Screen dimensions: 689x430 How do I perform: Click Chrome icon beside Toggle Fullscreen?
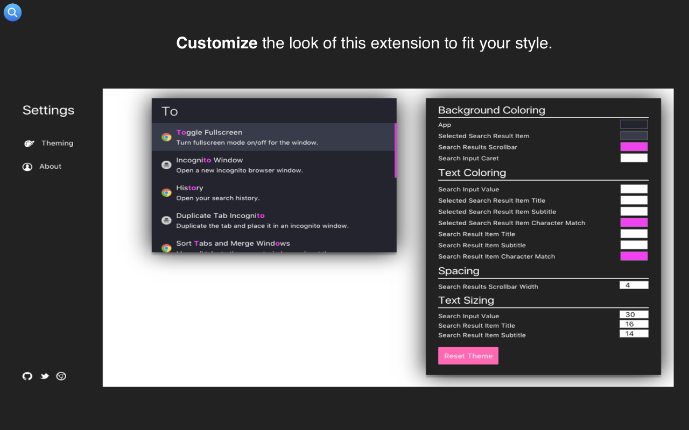tap(166, 137)
